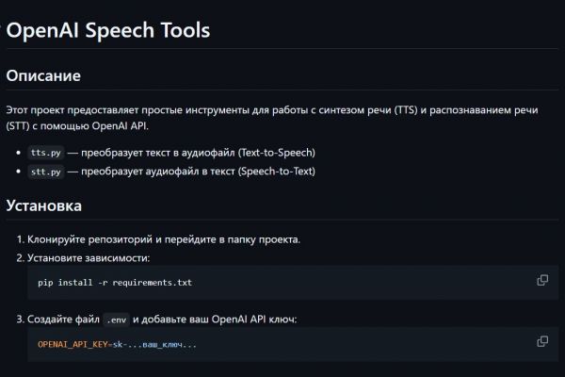Click pip install -r requirements.txt code text
Viewport: 565px width, 377px height.
tap(115, 283)
